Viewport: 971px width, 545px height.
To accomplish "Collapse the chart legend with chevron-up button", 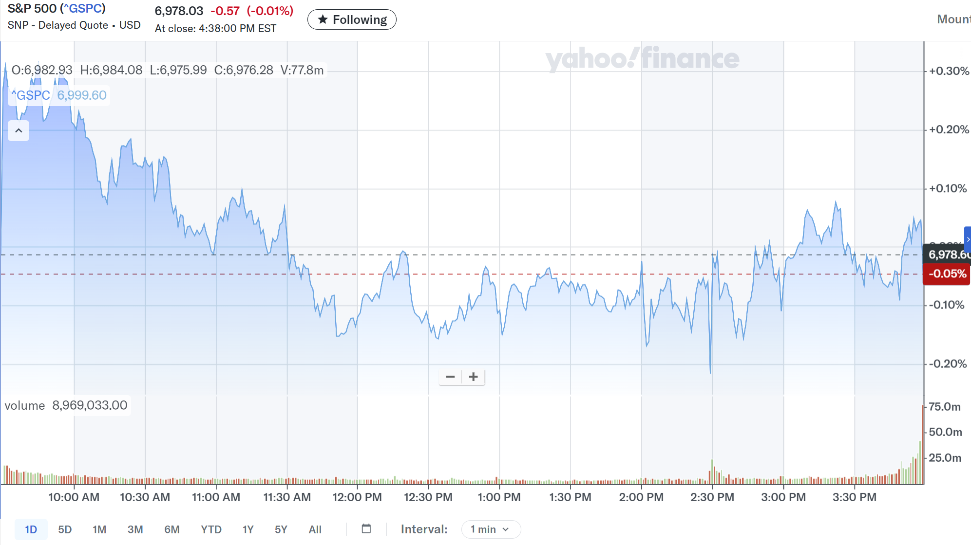I will pyautogui.click(x=19, y=130).
